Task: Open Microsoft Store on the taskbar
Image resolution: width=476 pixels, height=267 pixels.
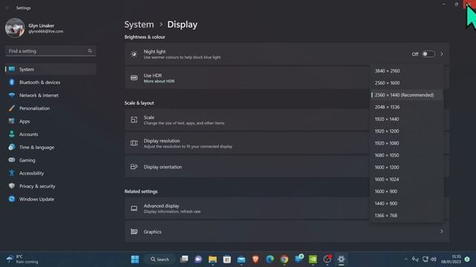Action: pyautogui.click(x=227, y=259)
